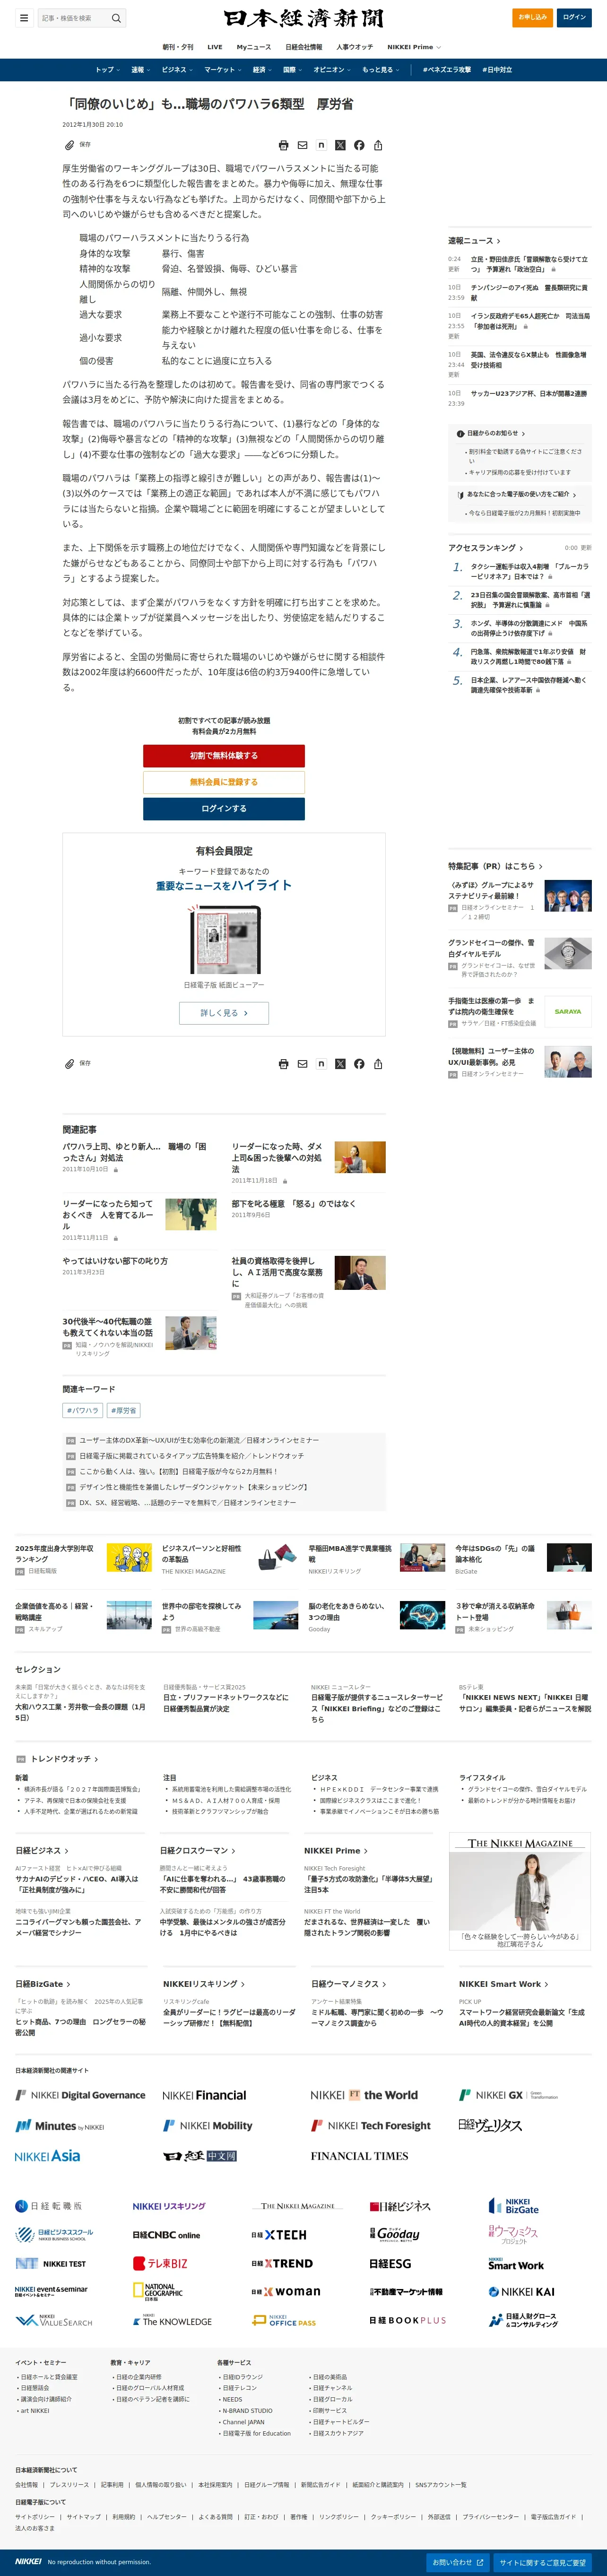Open the NIKKEI KAI logo link
The width and height of the screenshot is (607, 2576).
coord(522,2292)
